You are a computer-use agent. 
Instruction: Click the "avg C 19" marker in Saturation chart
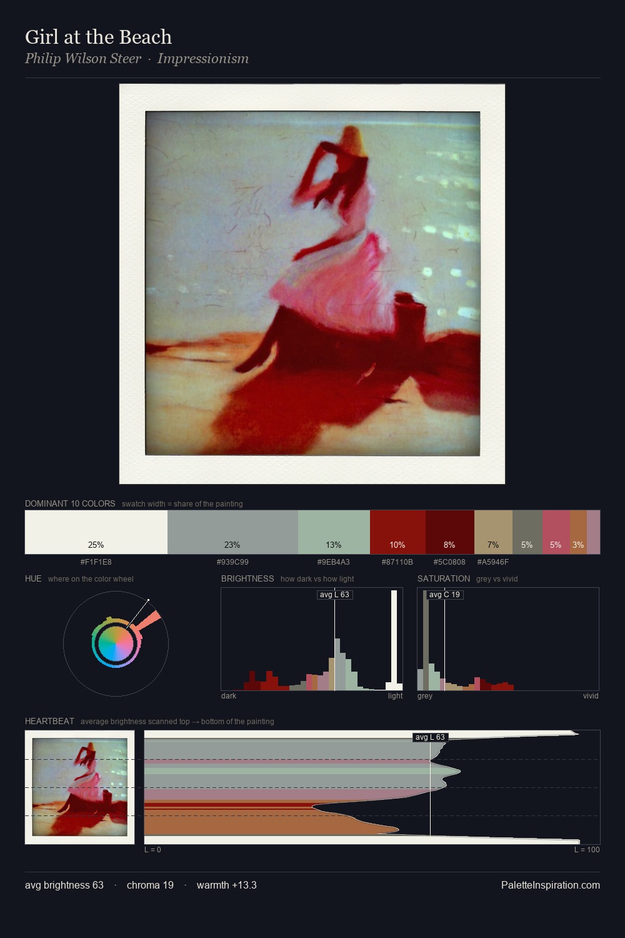444,595
